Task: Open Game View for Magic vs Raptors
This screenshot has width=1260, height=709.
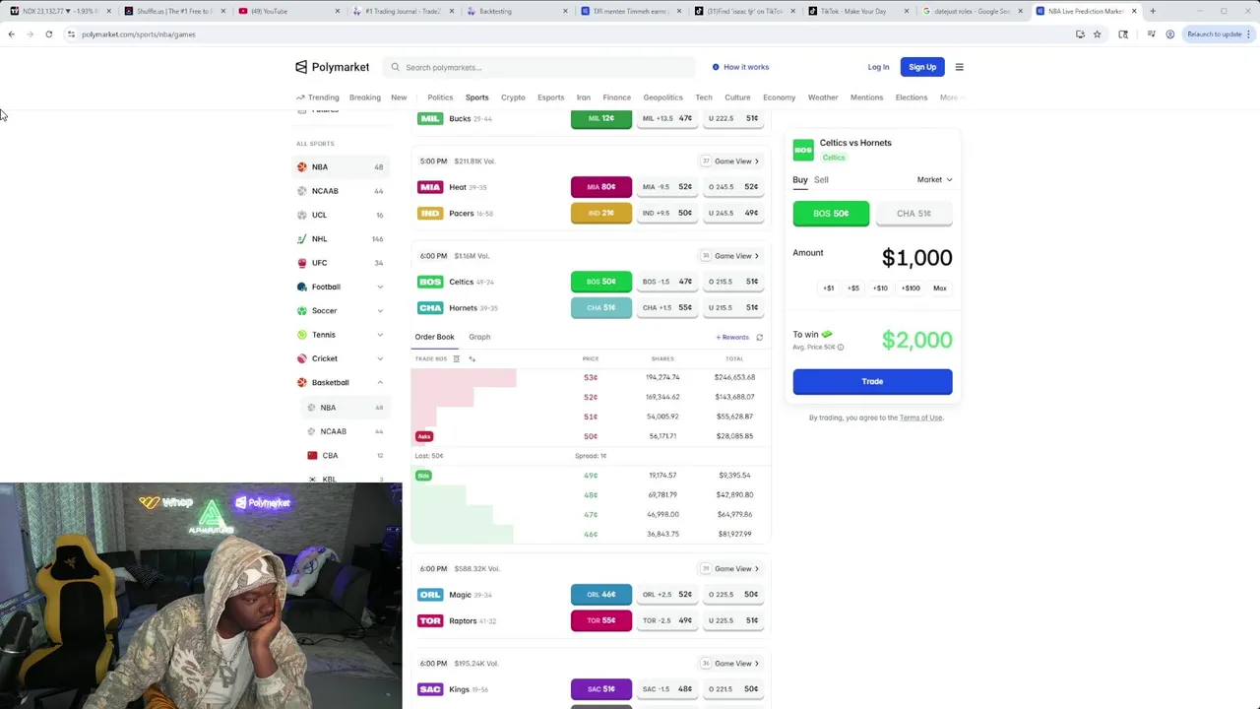Action: click(x=736, y=568)
